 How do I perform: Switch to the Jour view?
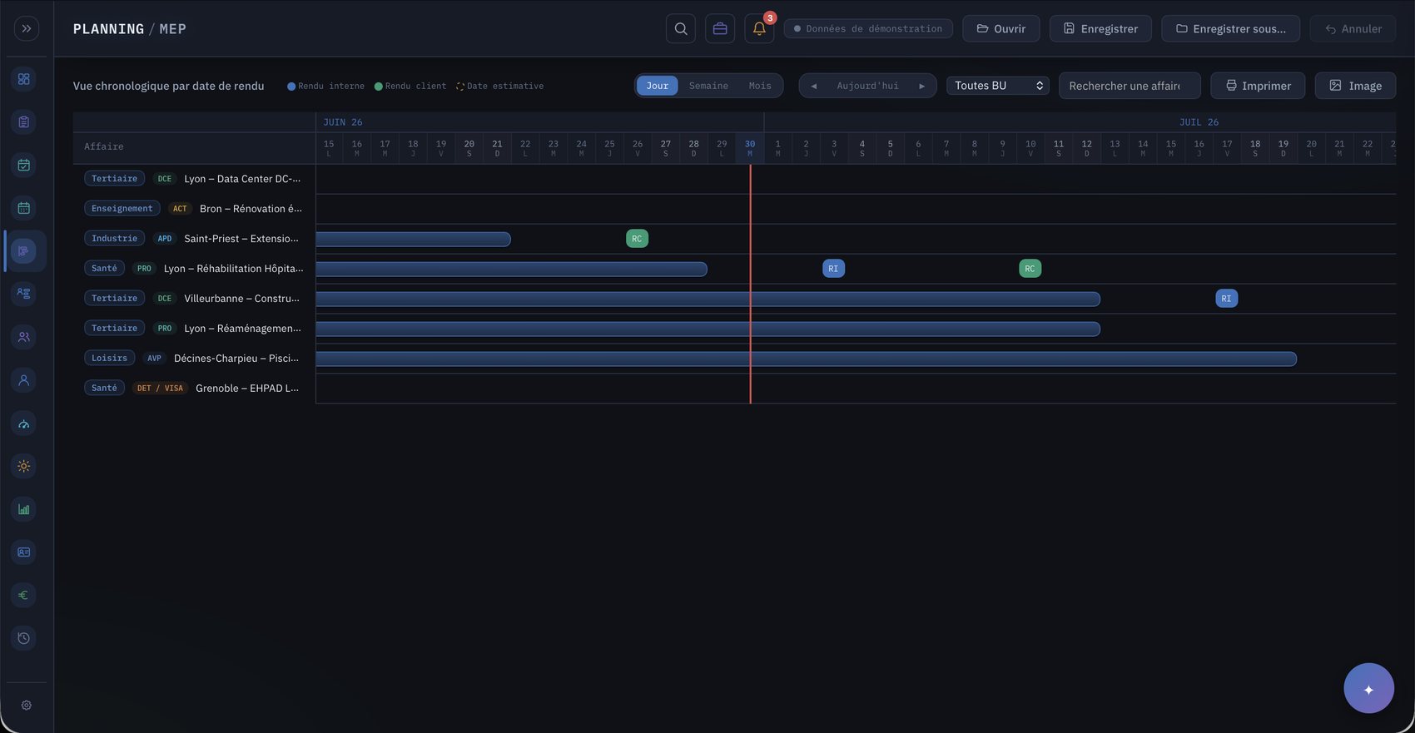pos(658,86)
